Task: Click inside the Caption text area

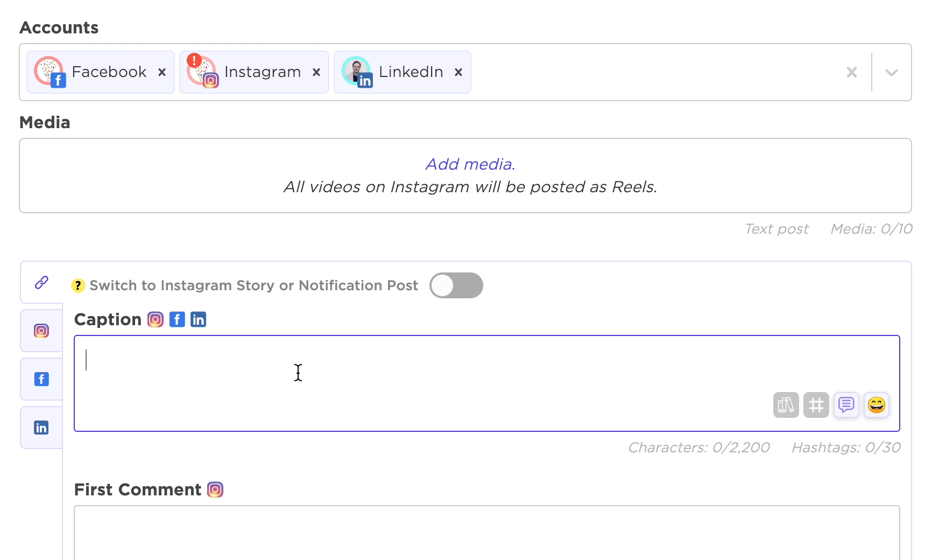Action: [x=487, y=383]
